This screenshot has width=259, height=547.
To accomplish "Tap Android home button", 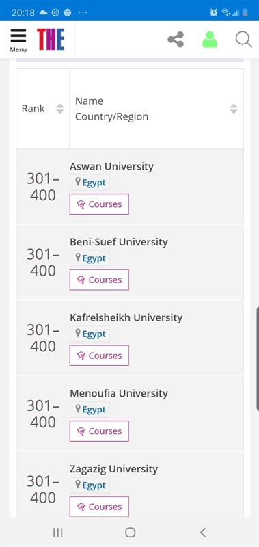I will point(130,533).
